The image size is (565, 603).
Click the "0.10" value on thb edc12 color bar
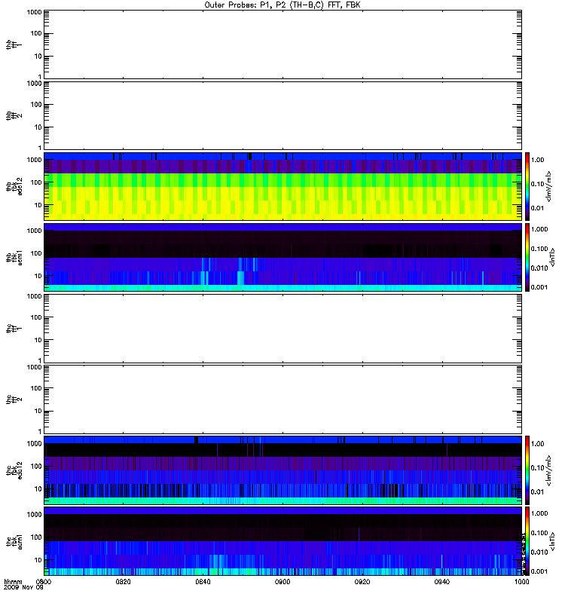click(x=537, y=184)
